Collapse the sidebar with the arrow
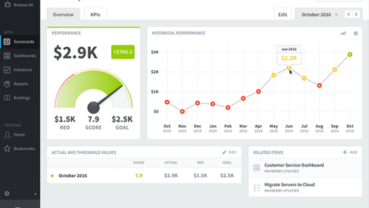Viewport: 369px width, 208px height. tap(35, 194)
